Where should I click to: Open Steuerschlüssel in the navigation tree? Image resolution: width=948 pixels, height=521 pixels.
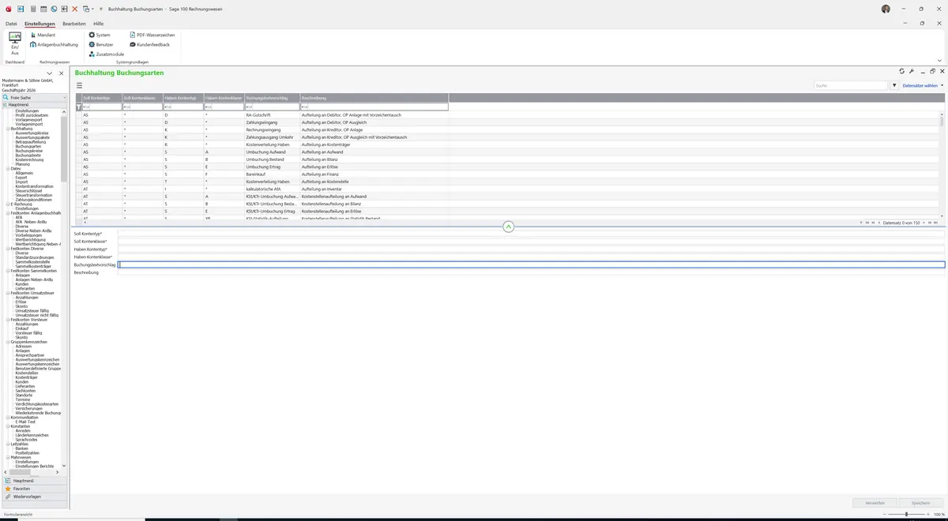28,190
